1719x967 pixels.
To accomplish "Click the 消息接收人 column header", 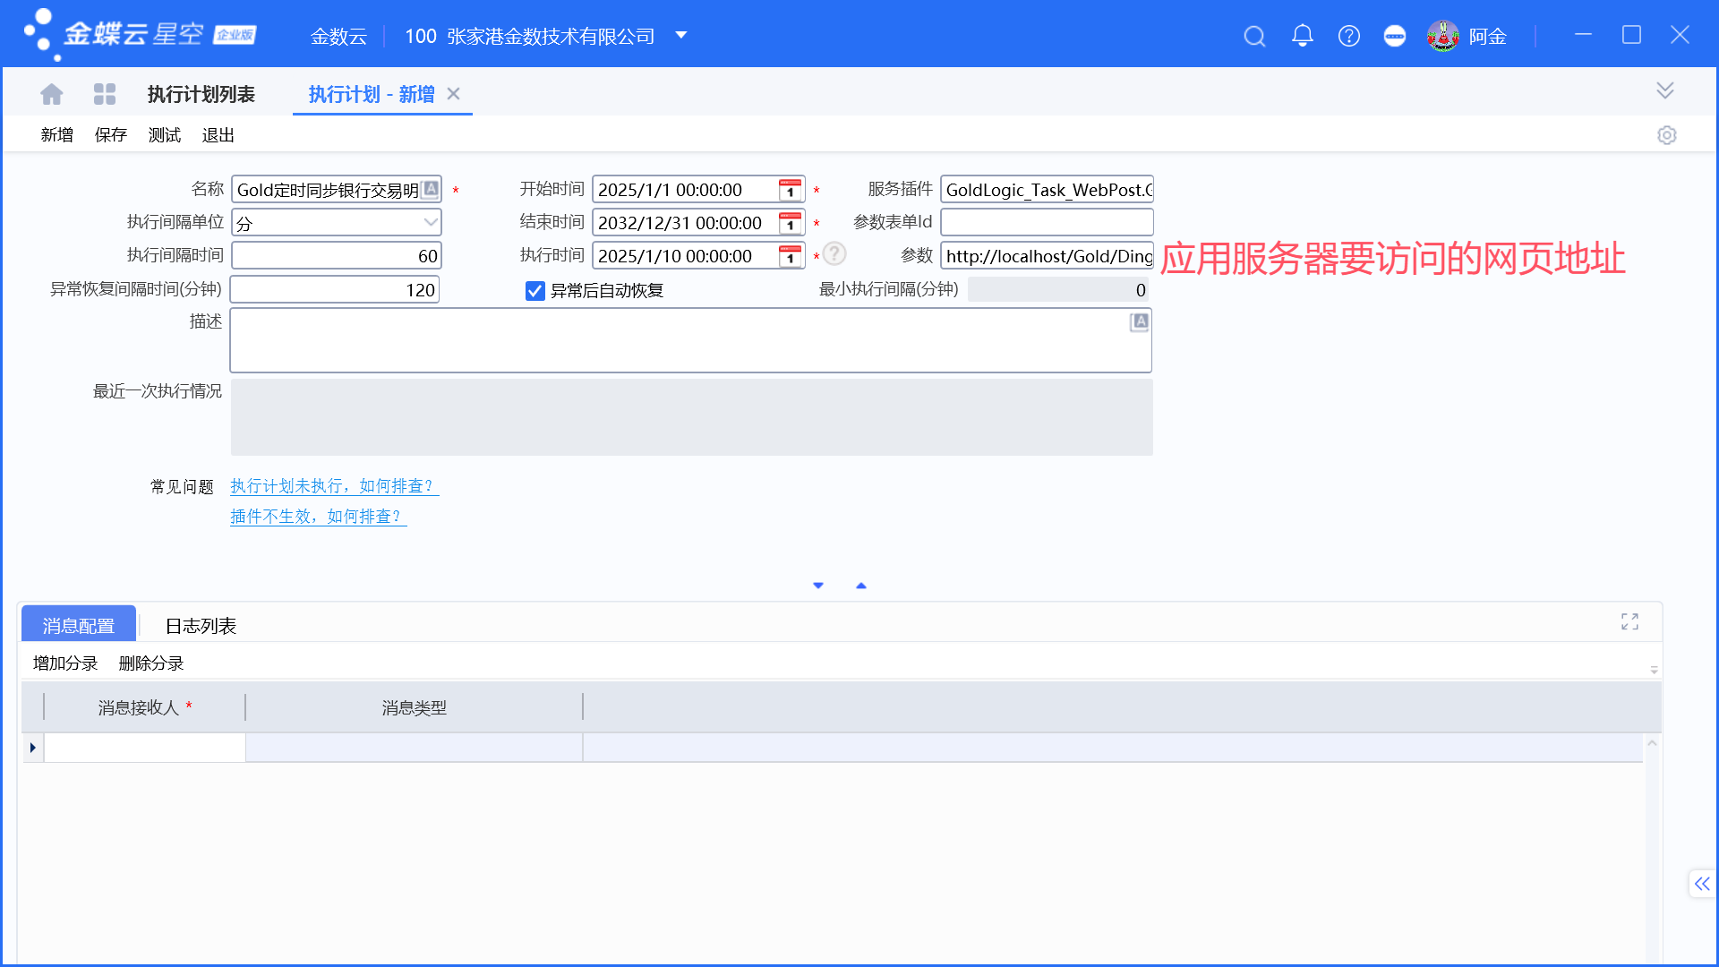I will 144,707.
